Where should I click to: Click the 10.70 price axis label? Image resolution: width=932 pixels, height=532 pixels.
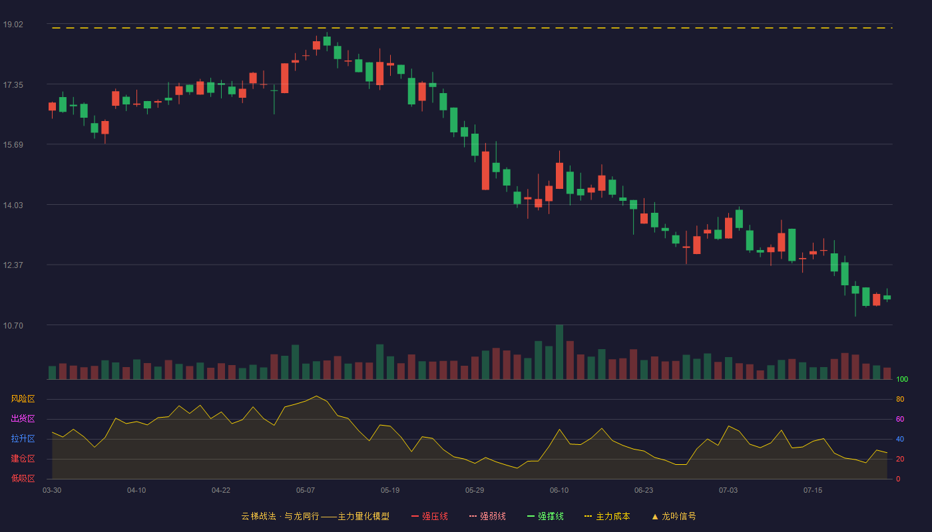click(13, 326)
